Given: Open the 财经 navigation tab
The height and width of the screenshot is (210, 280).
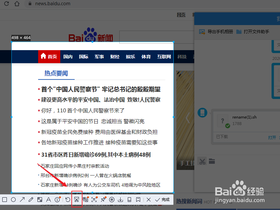Looking at the screenshot, I should click(x=115, y=57).
